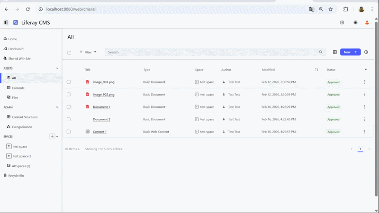Open the user profile avatar
This screenshot has width=379, height=213.
pos(367,22)
